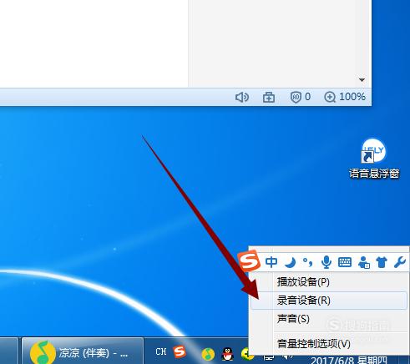Viewport: 410px width, 364px height.
Task: Mute sound via browser speaker icon
Action: pyautogui.click(x=242, y=97)
